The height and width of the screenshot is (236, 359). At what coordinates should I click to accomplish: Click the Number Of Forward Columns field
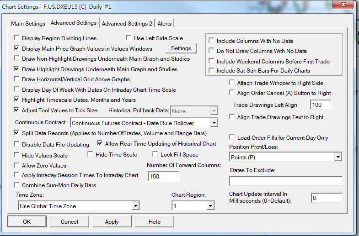point(163,176)
